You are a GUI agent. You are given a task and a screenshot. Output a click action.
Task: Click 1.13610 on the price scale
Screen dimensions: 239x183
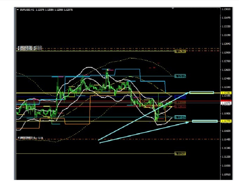click(x=227, y=9)
